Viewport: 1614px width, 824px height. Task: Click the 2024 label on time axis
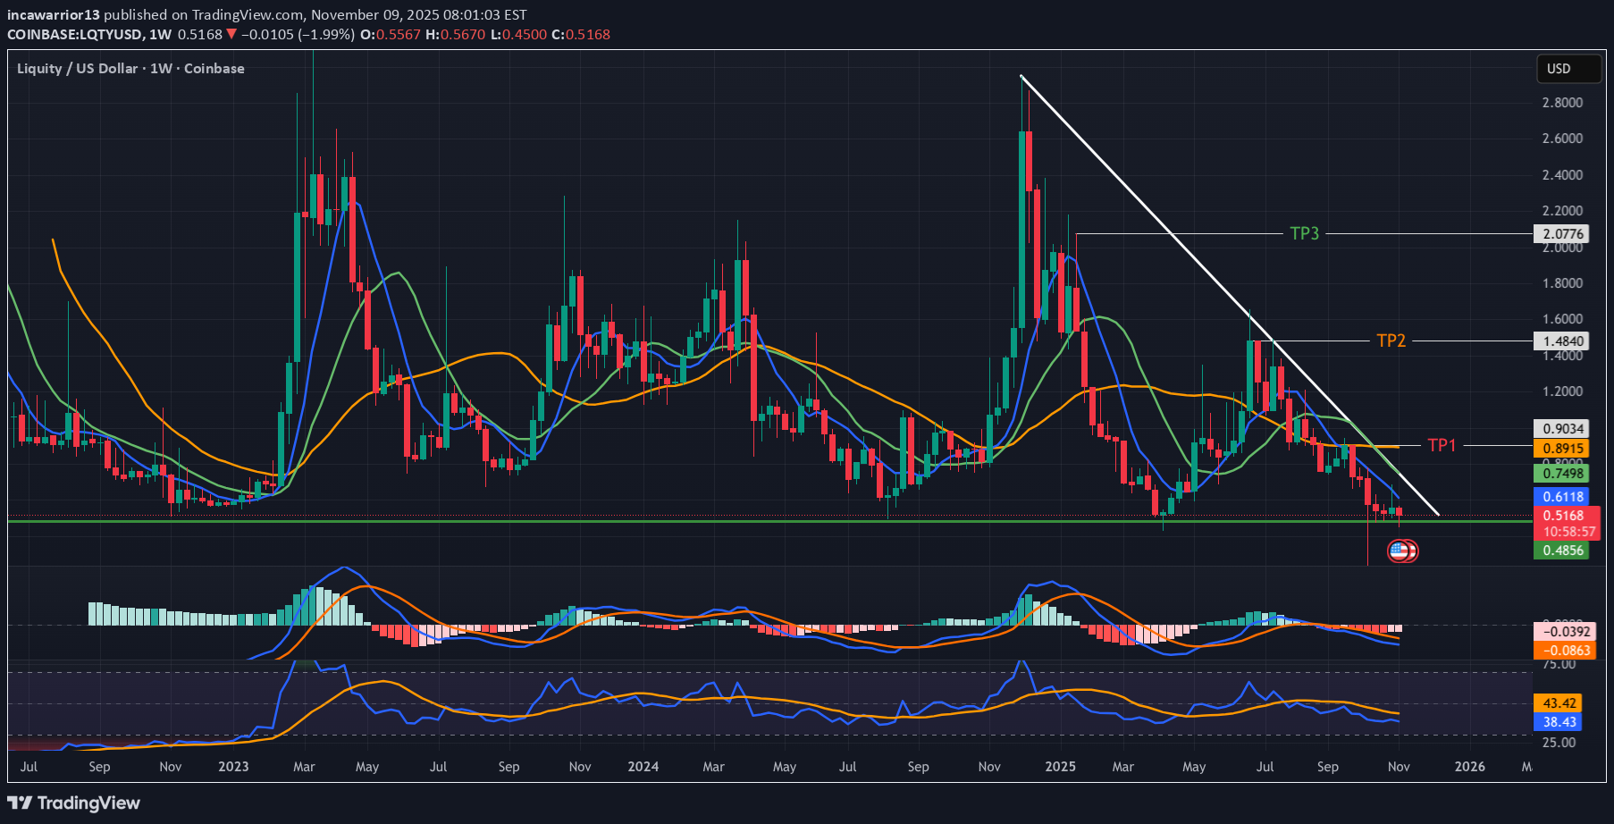(643, 767)
